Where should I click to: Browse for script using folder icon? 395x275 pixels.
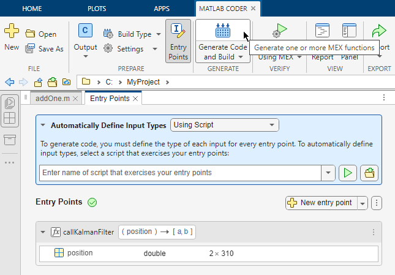[369, 173]
